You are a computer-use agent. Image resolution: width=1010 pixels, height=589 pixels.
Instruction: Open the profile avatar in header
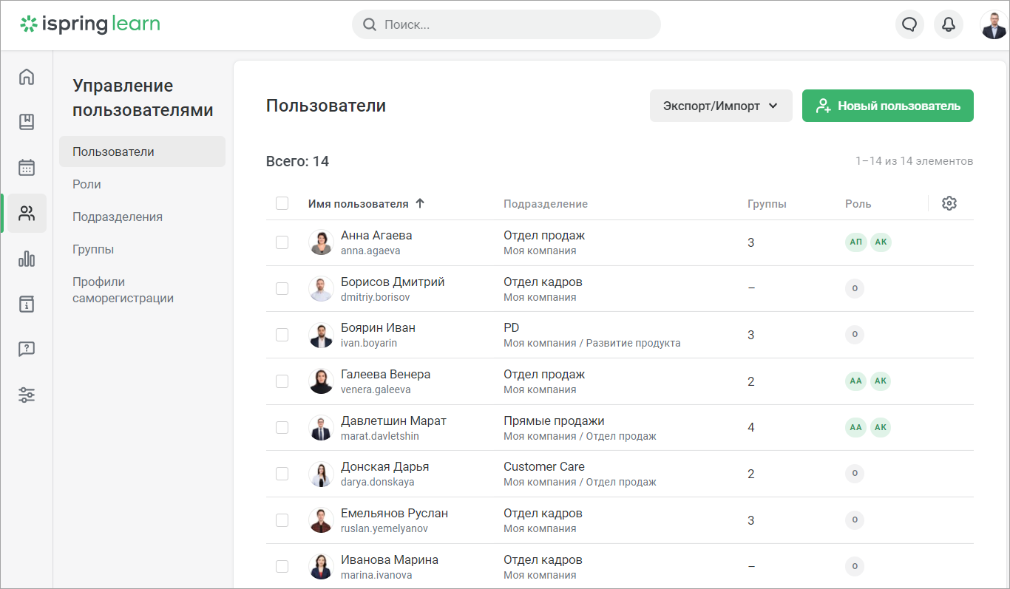tap(994, 24)
